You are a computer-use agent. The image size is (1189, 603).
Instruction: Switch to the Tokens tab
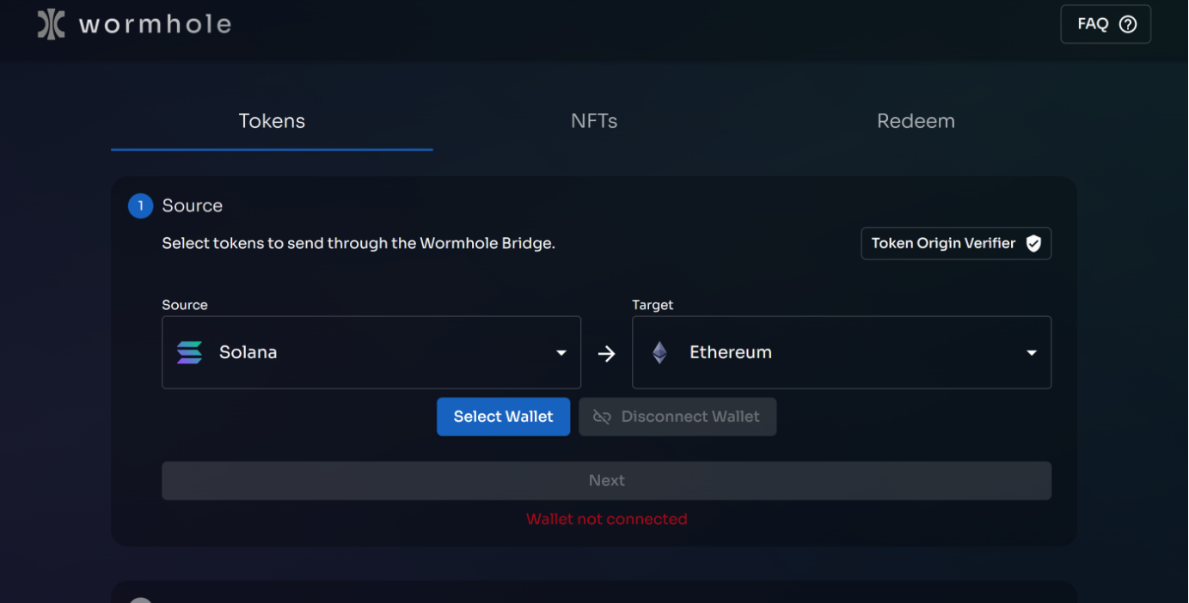pyautogui.click(x=272, y=122)
